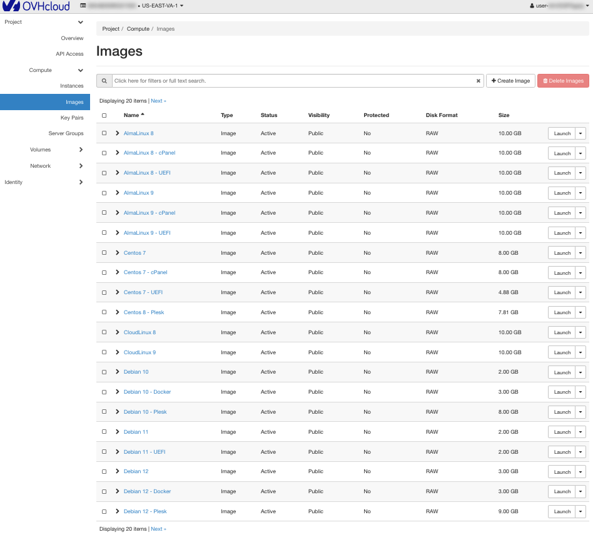Open Overview in the sidebar
This screenshot has width=593, height=537.
point(72,38)
